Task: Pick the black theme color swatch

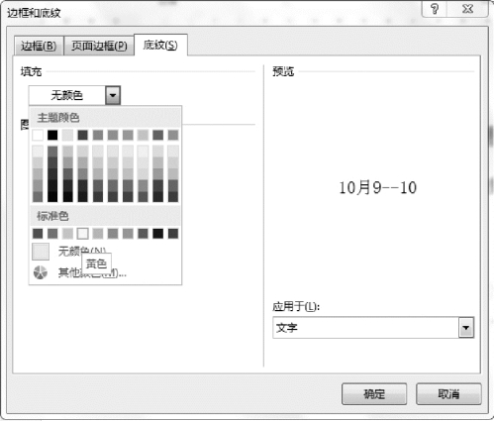Action: 52,135
